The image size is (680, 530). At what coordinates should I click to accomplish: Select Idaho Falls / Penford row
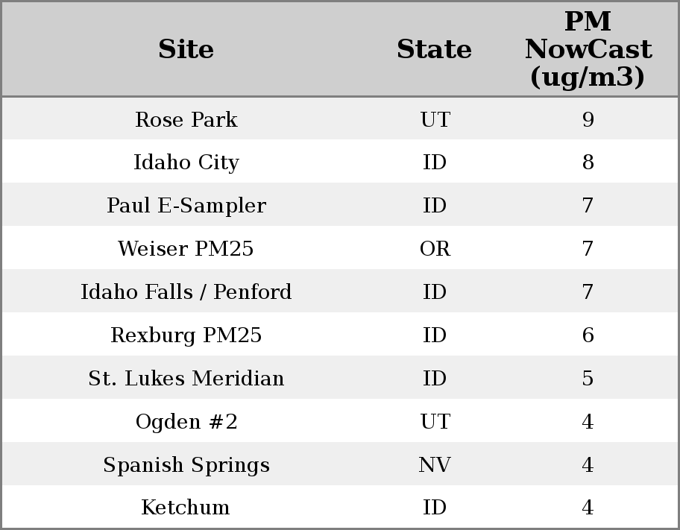pyautogui.click(x=186, y=292)
